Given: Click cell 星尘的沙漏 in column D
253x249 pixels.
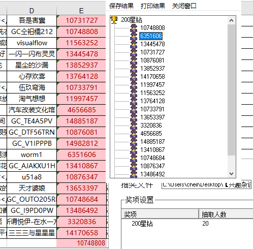Looking at the screenshot, I should [31, 65].
